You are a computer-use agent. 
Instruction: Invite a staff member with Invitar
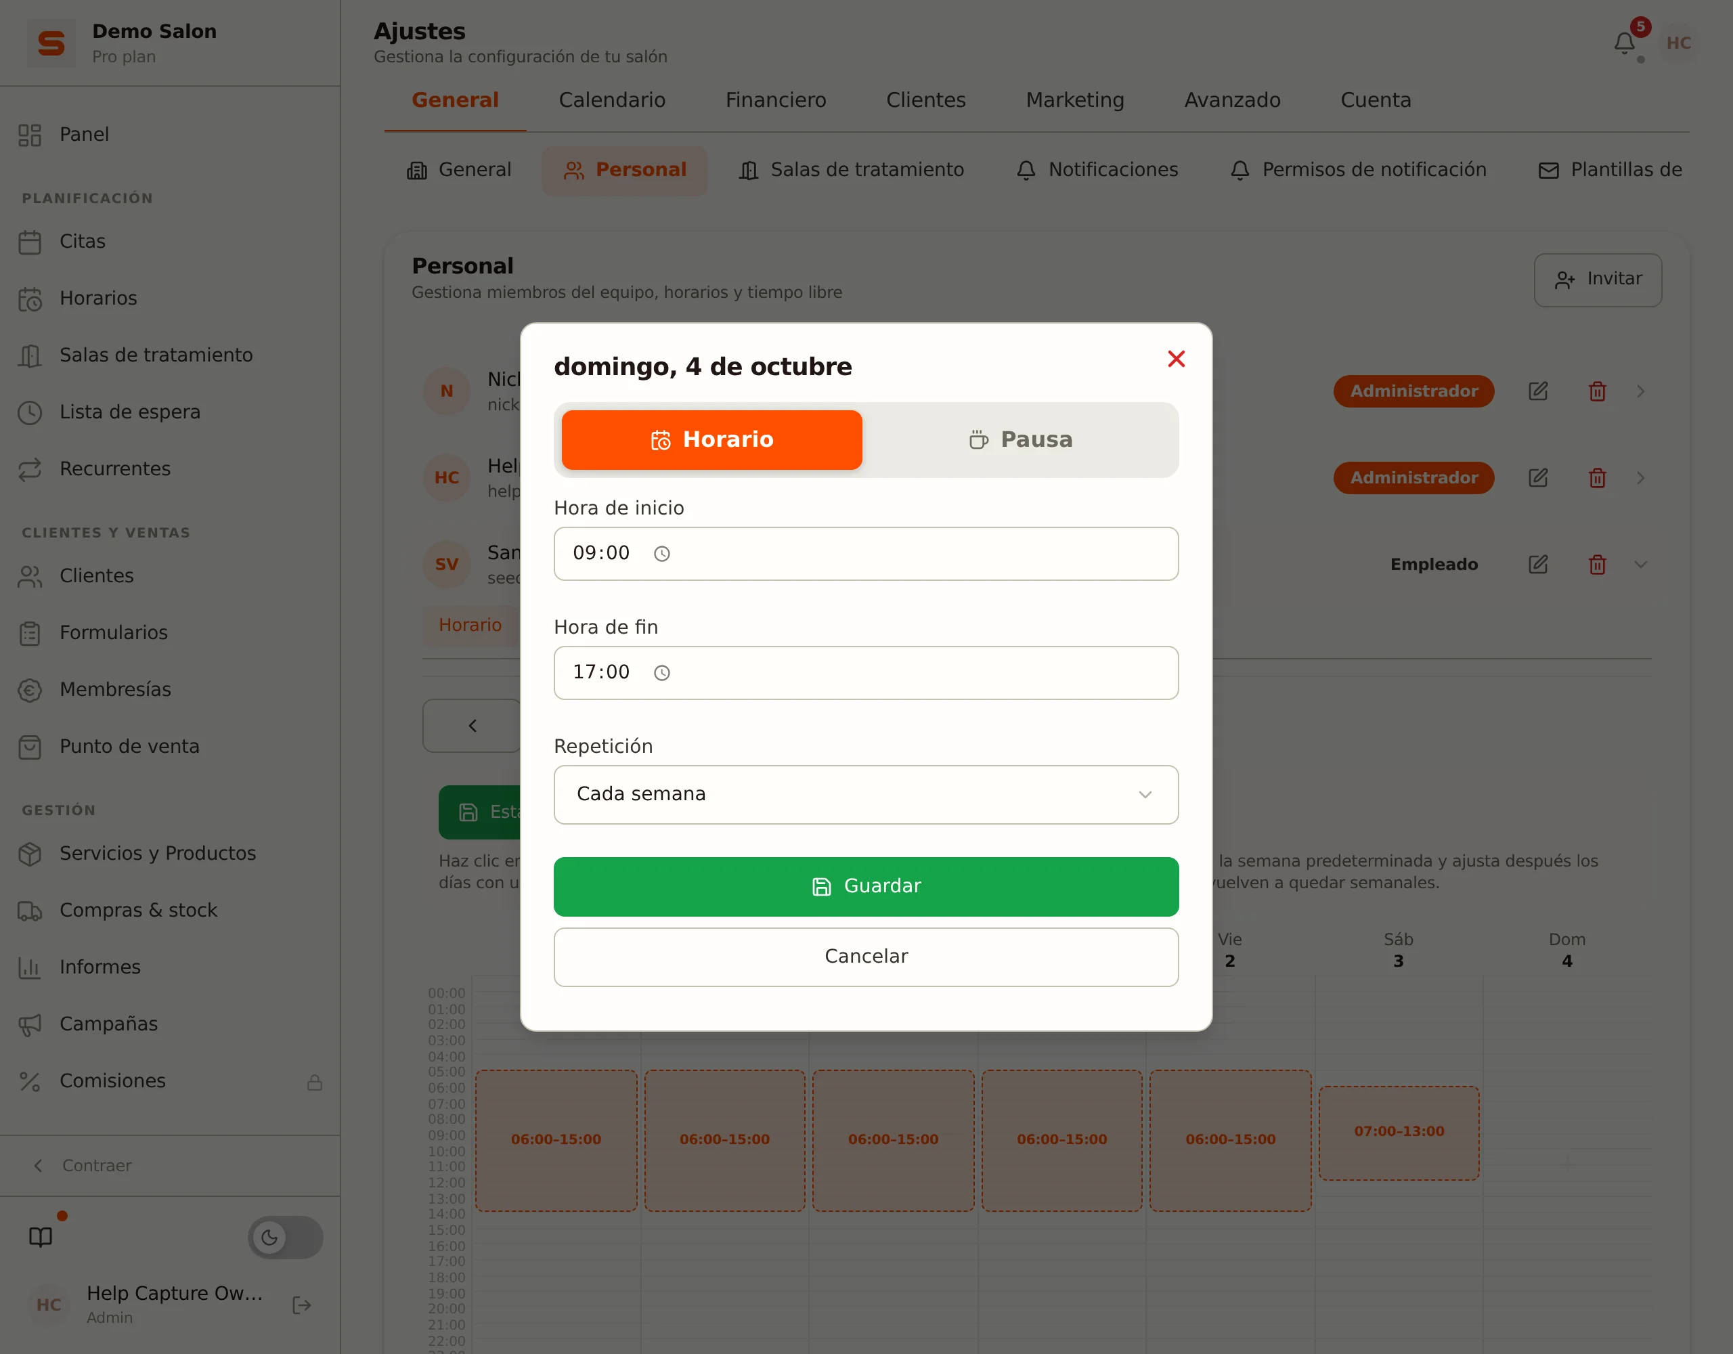point(1598,280)
